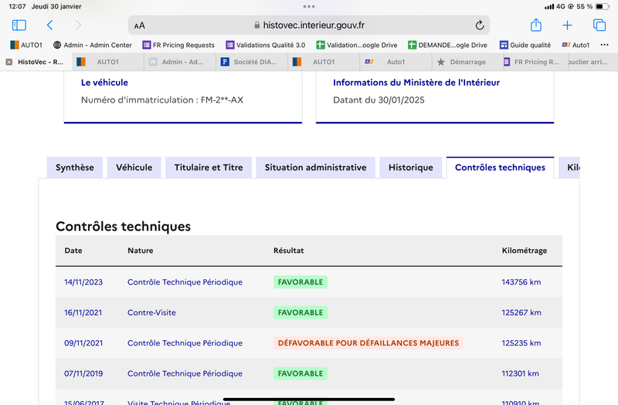Tap the forward navigation arrow
This screenshot has height=405, width=618.
click(x=79, y=25)
